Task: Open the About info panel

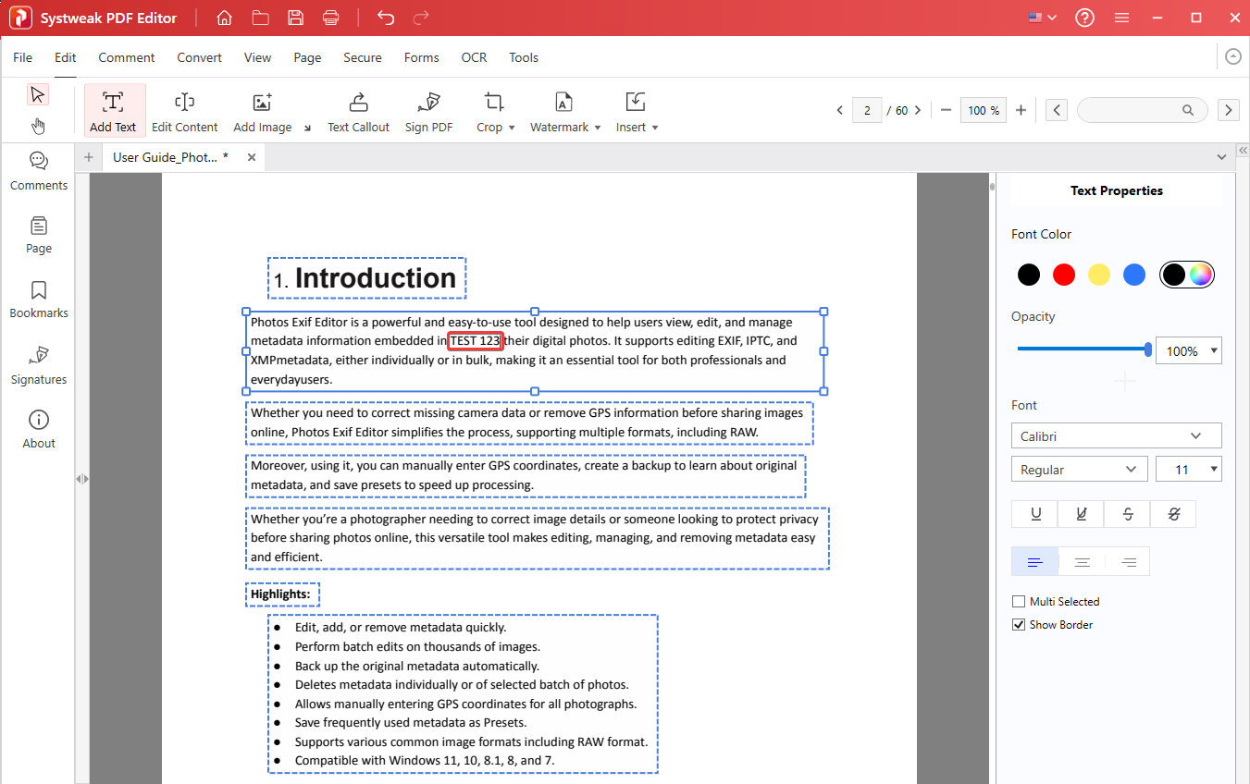Action: pyautogui.click(x=39, y=430)
